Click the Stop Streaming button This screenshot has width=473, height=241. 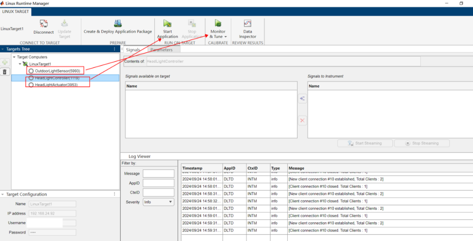(x=422, y=143)
